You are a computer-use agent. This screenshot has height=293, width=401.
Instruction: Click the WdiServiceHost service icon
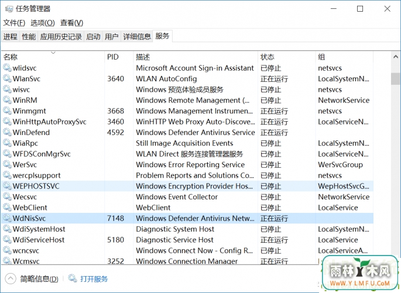[x=7, y=240]
